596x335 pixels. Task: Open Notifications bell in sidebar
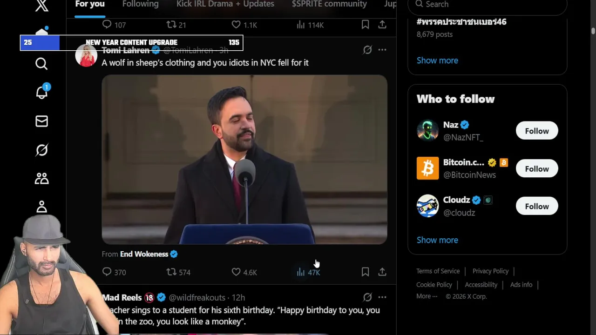(41, 92)
